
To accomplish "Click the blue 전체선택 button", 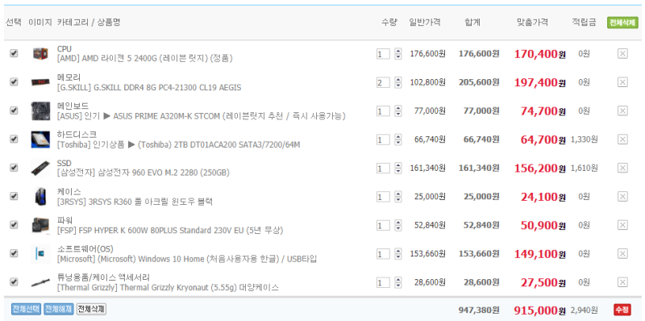I will click(x=27, y=309).
